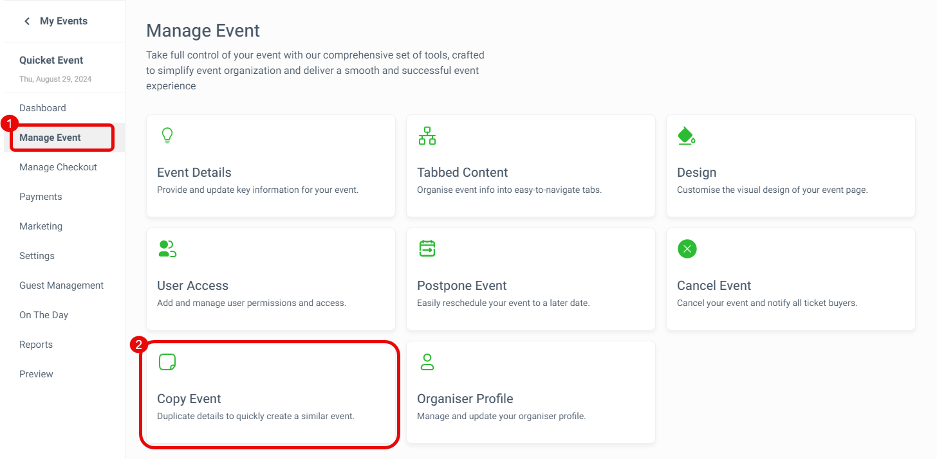
Task: Open the Marketing sidebar section
Action: tap(41, 226)
